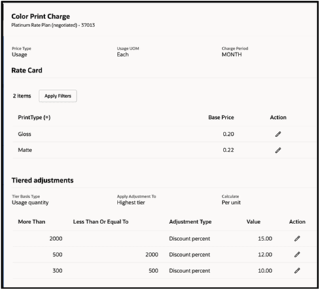Viewport: 320px width, 290px height.
Task: Select the Base Price column header
Action: click(x=221, y=117)
